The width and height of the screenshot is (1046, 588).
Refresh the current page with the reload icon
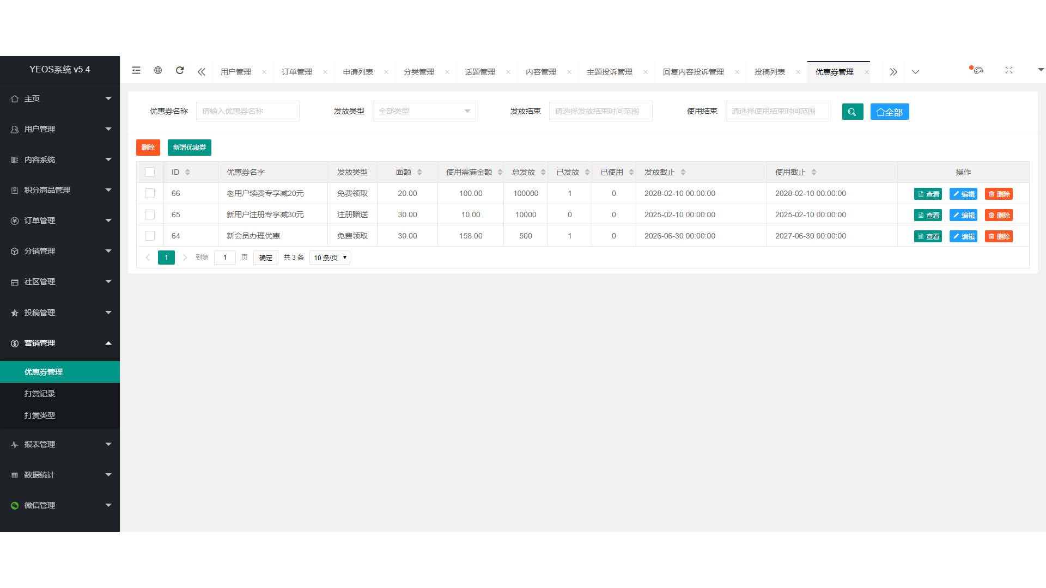tap(180, 70)
